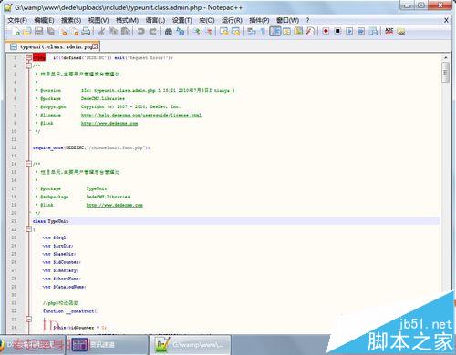Open the 编辑(E) menu
The width and height of the screenshot is (456, 355).
point(44,20)
